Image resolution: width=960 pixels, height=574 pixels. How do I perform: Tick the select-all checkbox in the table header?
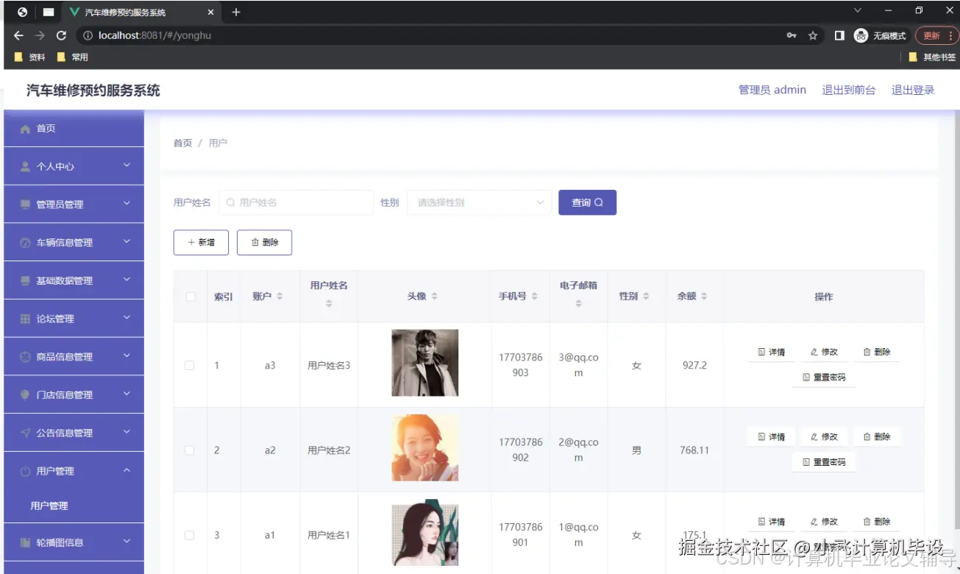(x=191, y=297)
